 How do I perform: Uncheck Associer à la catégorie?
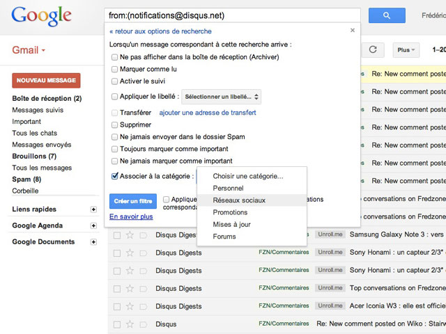(114, 176)
